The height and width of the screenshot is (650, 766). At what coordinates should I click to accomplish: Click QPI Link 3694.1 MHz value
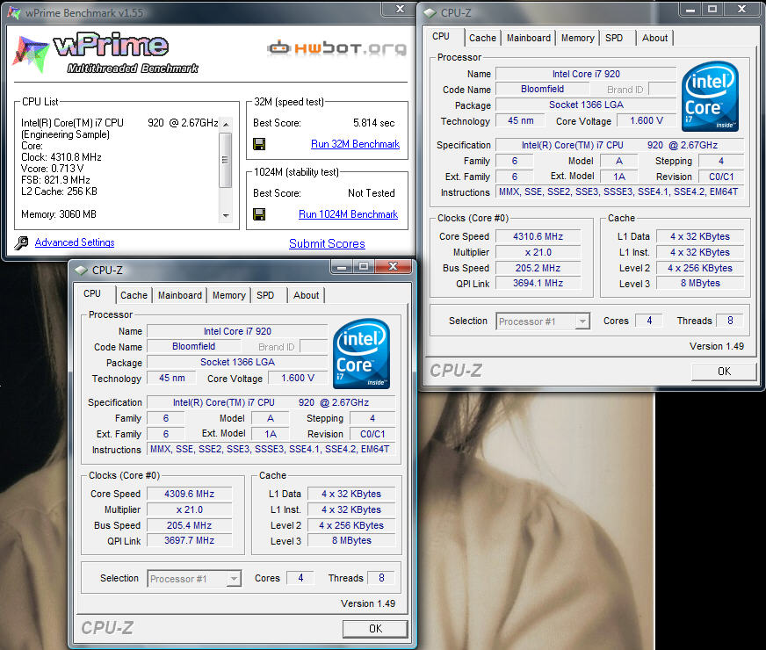point(538,283)
